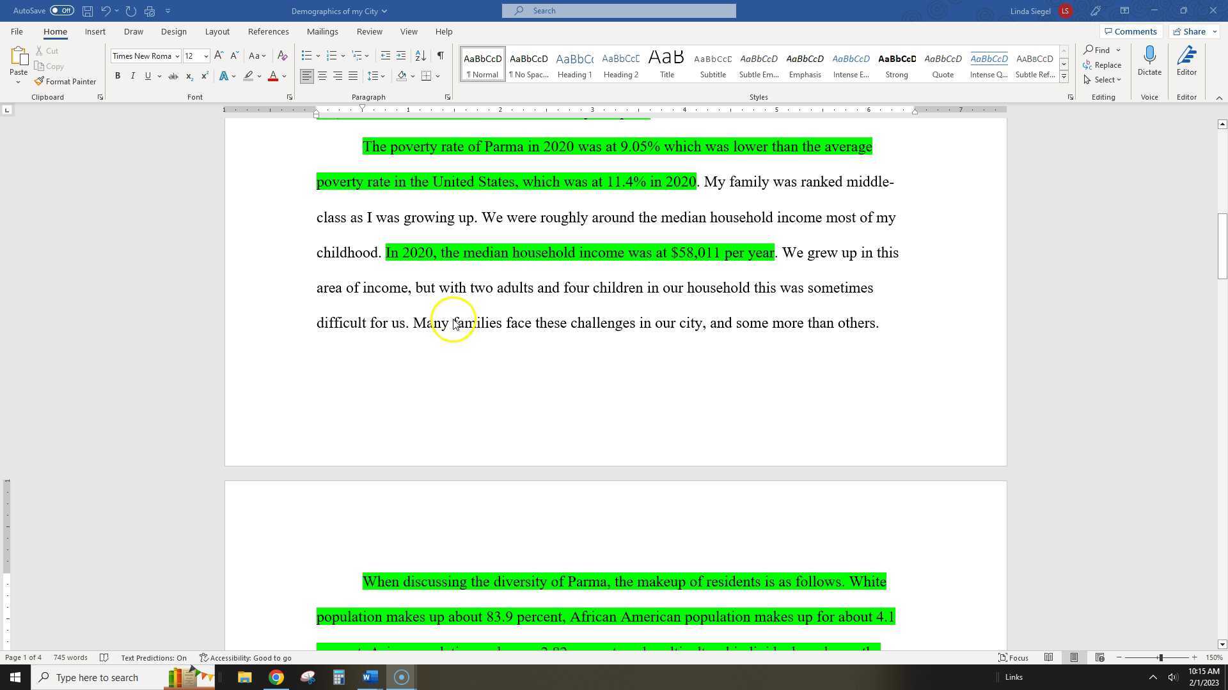Viewport: 1228px width, 690px height.
Task: Open the font name dropdown
Action: pos(177,56)
